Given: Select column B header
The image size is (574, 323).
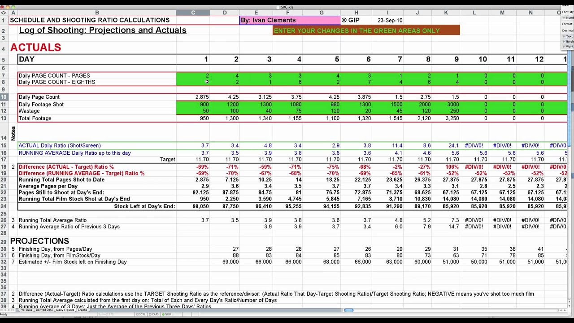Looking at the screenshot, I should 97,13.
